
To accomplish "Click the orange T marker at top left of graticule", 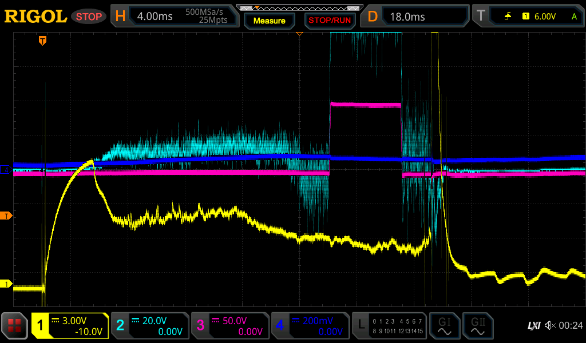I will pos(42,41).
